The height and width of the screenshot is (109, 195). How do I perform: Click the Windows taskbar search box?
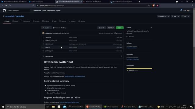click(x=25, y=107)
